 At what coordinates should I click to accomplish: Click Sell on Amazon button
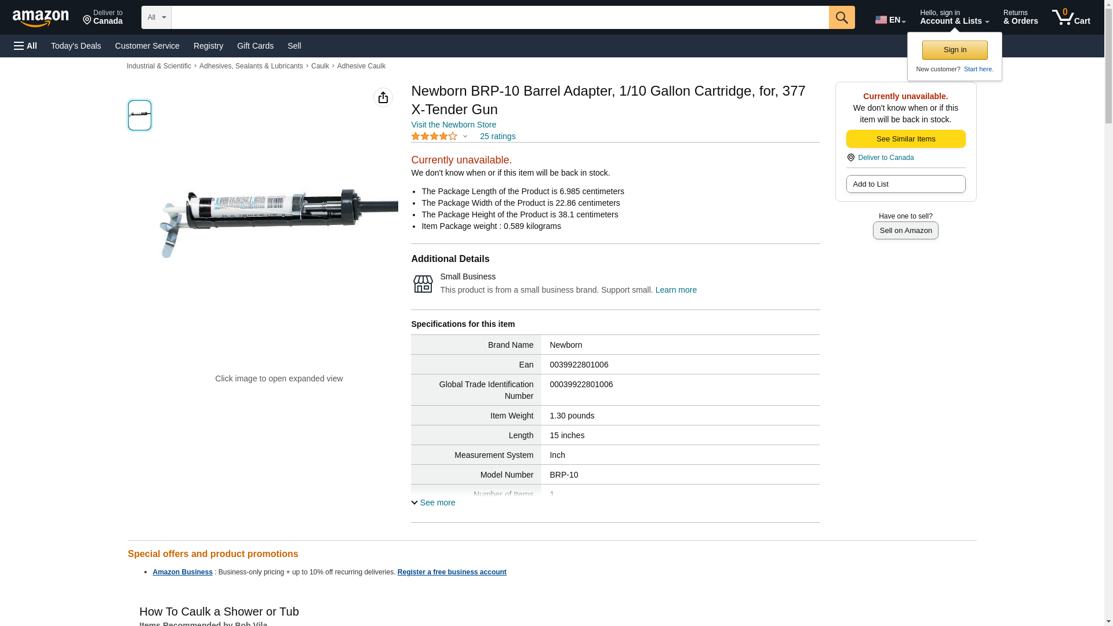(x=905, y=231)
